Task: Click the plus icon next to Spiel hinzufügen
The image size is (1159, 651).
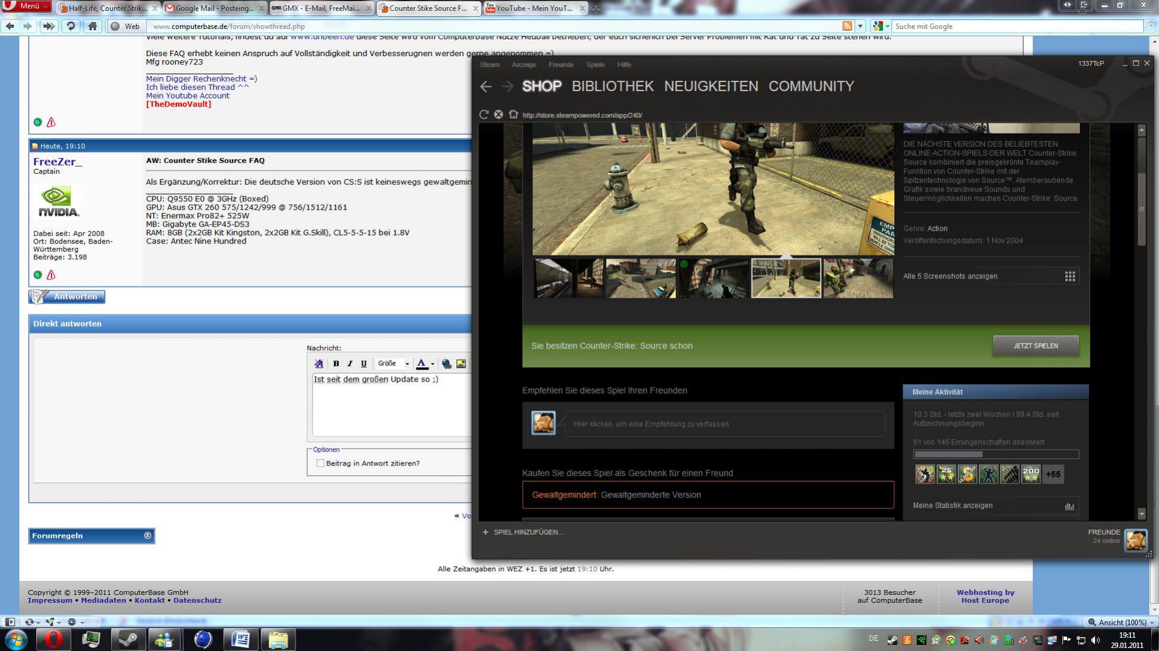Action: [485, 532]
